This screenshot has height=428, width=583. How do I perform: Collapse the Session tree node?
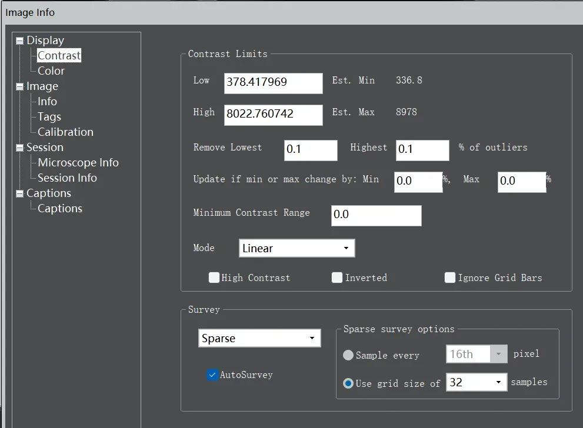pos(20,148)
